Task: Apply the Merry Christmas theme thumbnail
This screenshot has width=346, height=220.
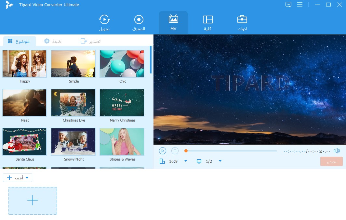Action: point(122,103)
